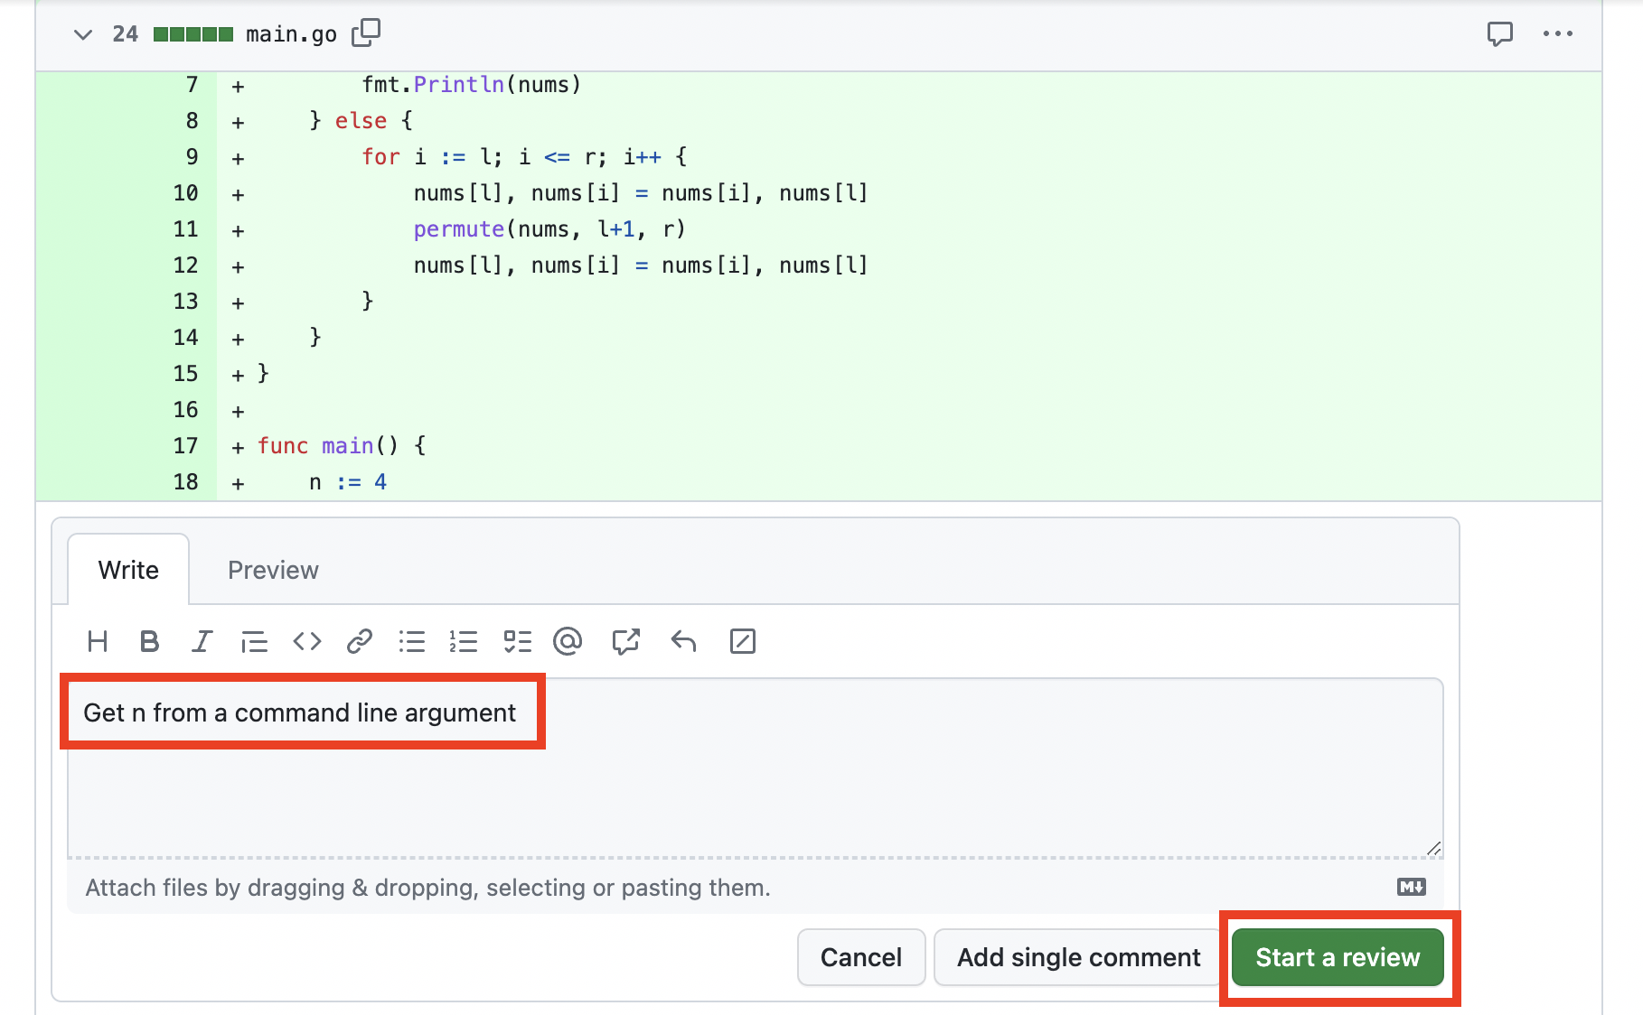Insert a code snippet

tap(306, 641)
